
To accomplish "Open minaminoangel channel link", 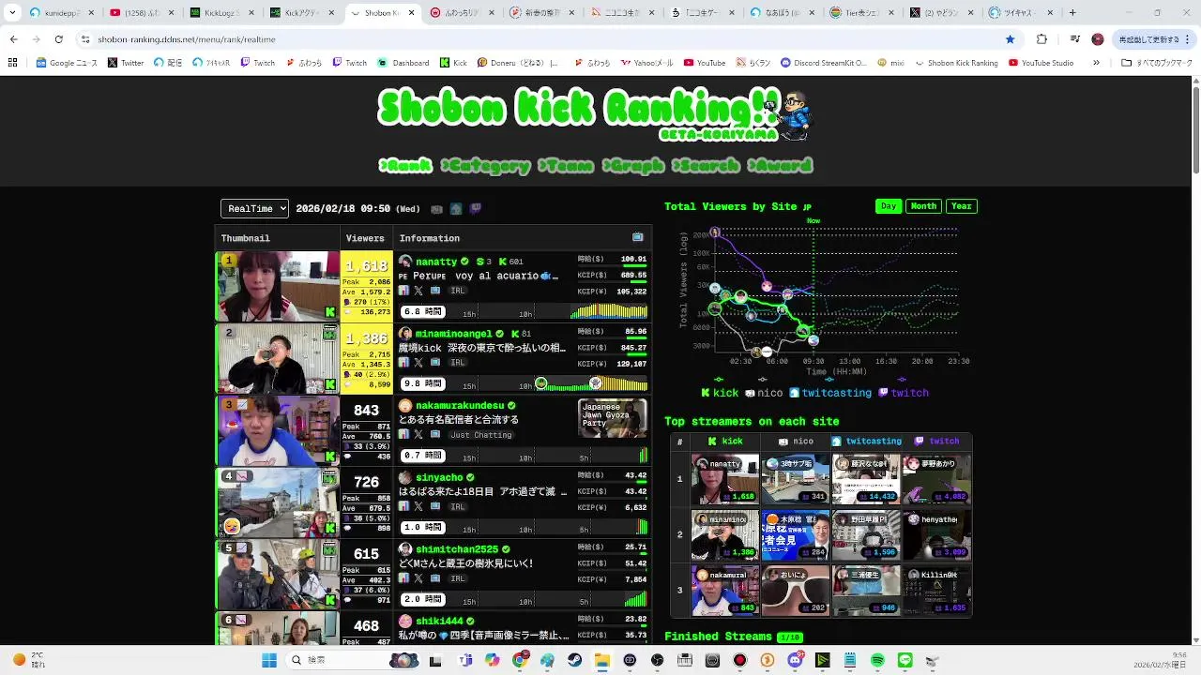I will (x=454, y=334).
